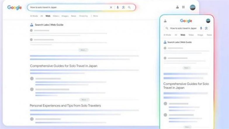The image size is (229, 129).
Task: Open the desktop account profile avatar
Action: [x=193, y=7]
